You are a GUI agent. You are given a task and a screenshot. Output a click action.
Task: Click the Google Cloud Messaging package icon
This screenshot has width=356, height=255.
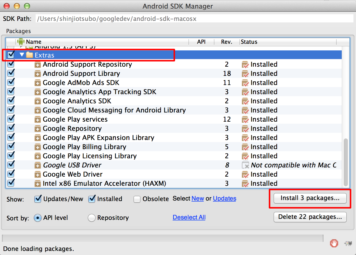(37, 111)
